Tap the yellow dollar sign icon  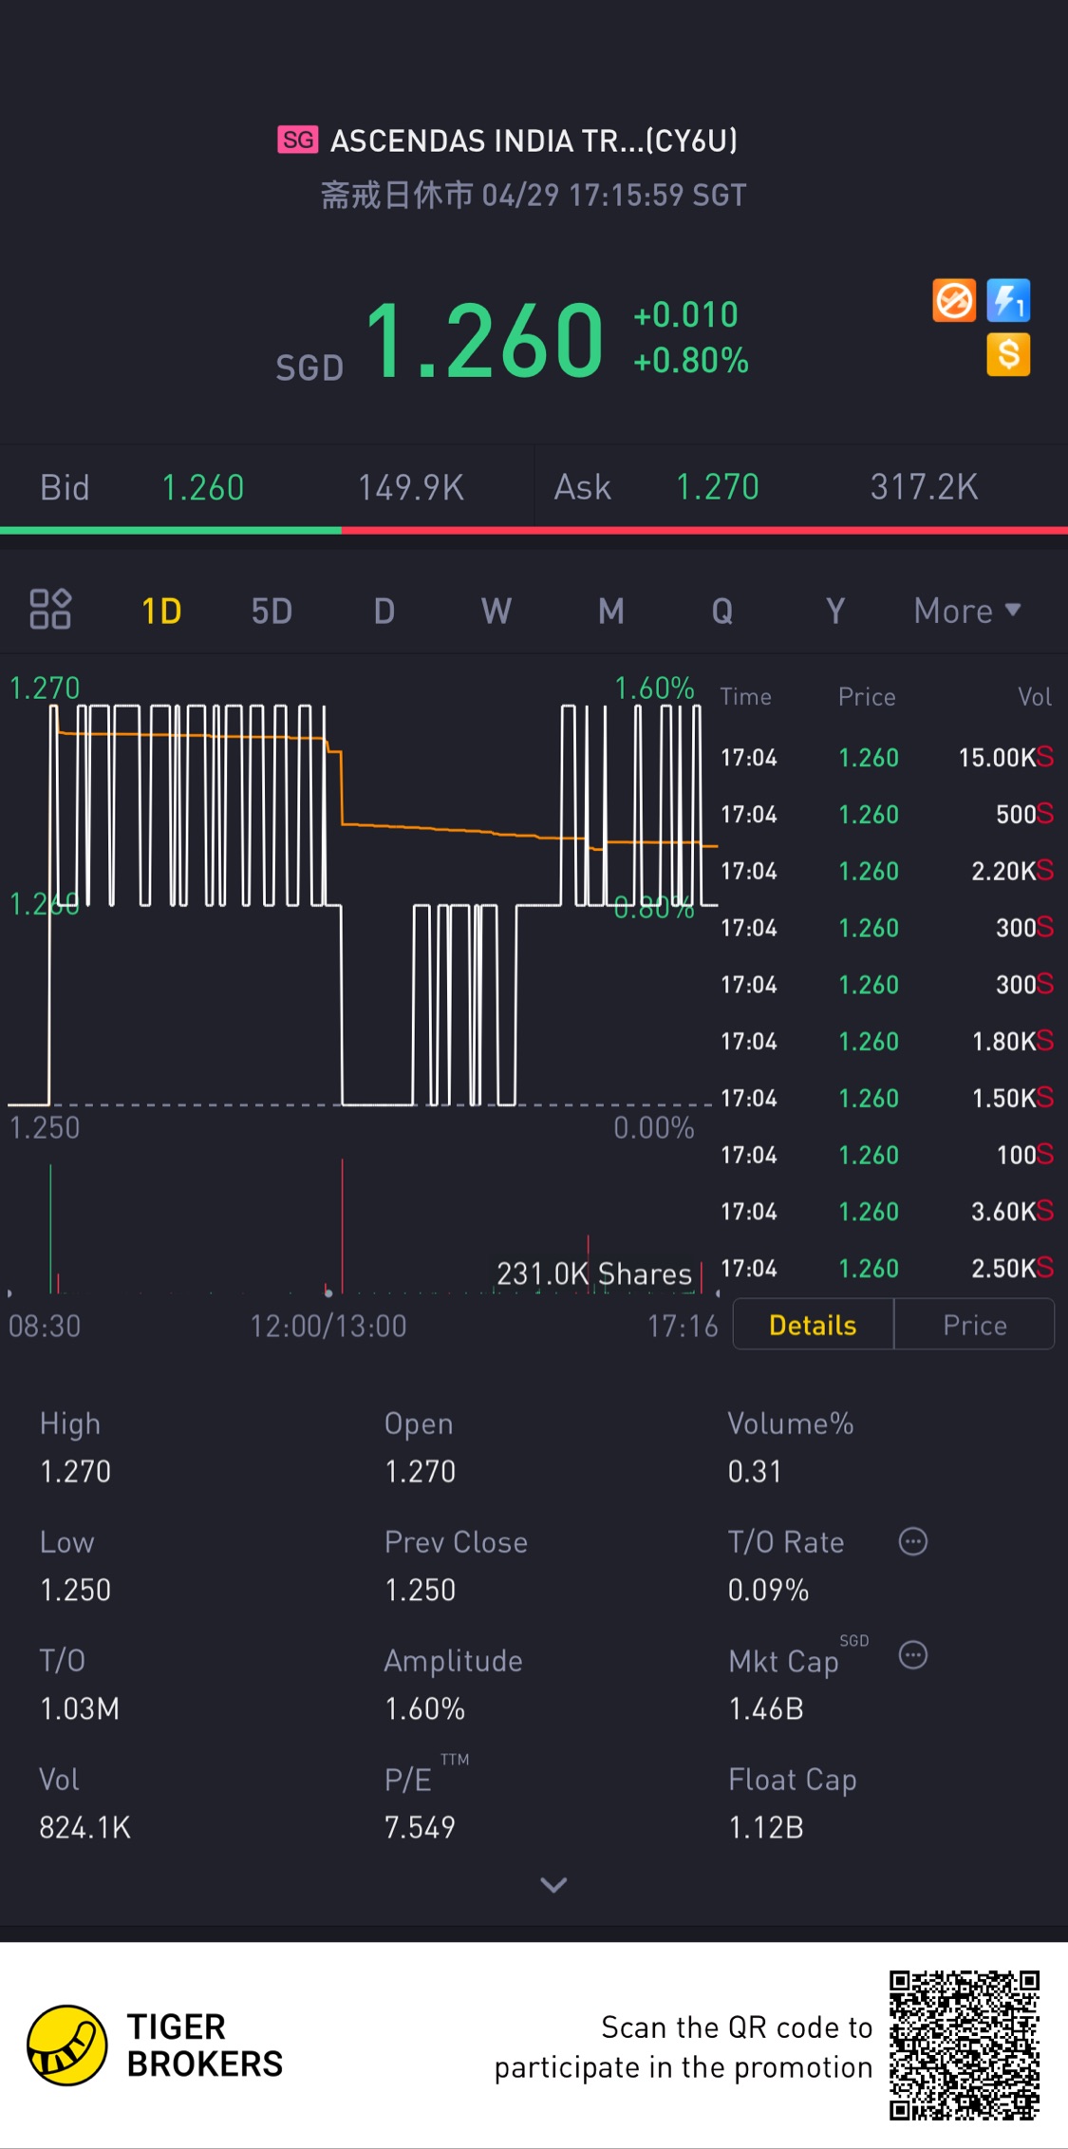click(1007, 355)
